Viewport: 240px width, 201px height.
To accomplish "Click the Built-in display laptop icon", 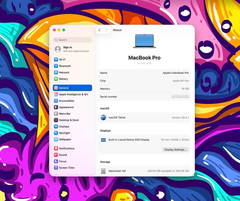I will click(x=103, y=140).
